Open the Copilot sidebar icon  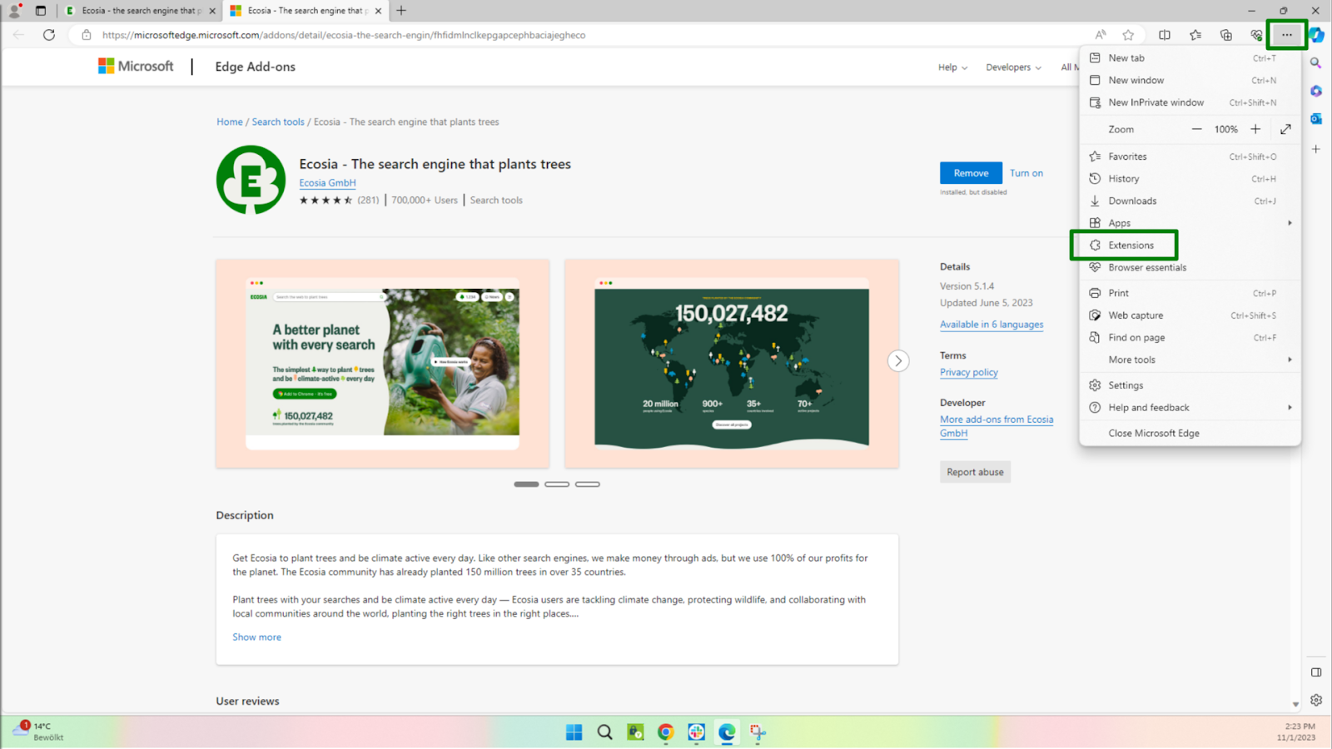(x=1316, y=35)
